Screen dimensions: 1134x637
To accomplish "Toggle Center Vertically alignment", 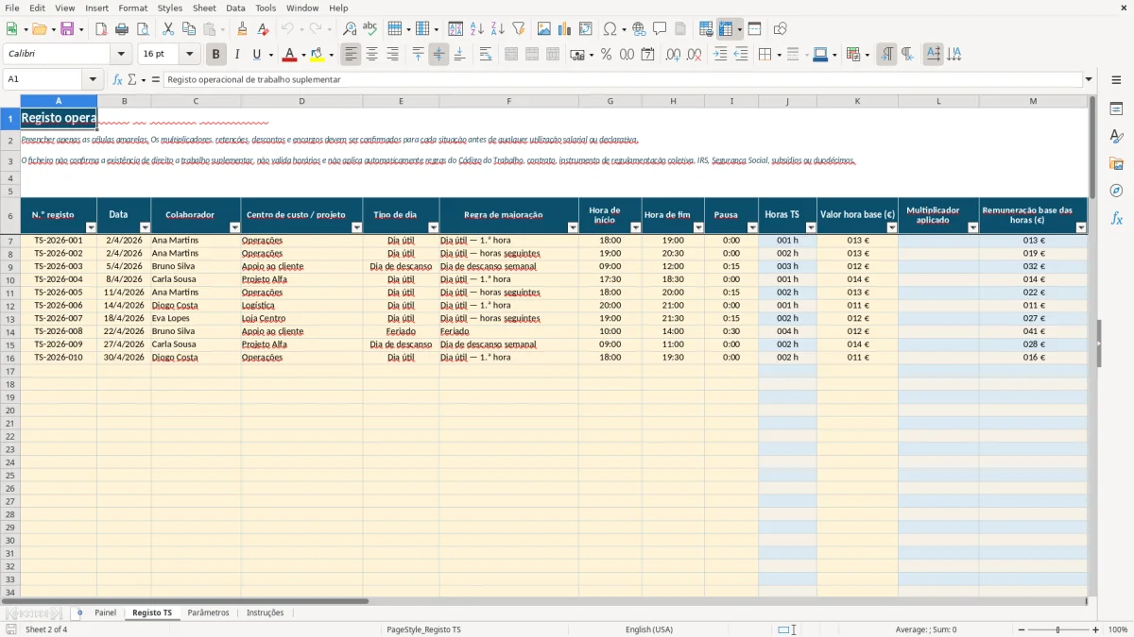I will [x=438, y=55].
